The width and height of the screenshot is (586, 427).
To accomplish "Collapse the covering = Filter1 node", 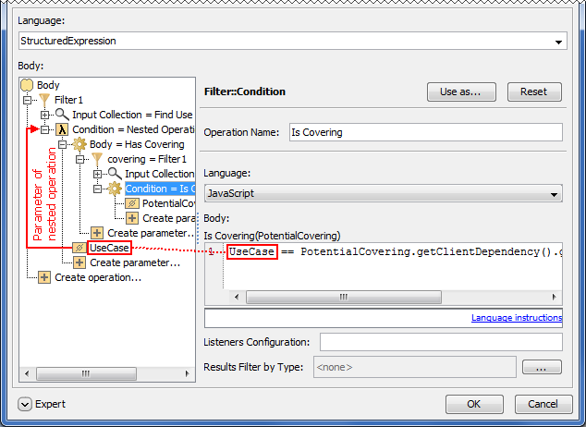I will coord(80,160).
